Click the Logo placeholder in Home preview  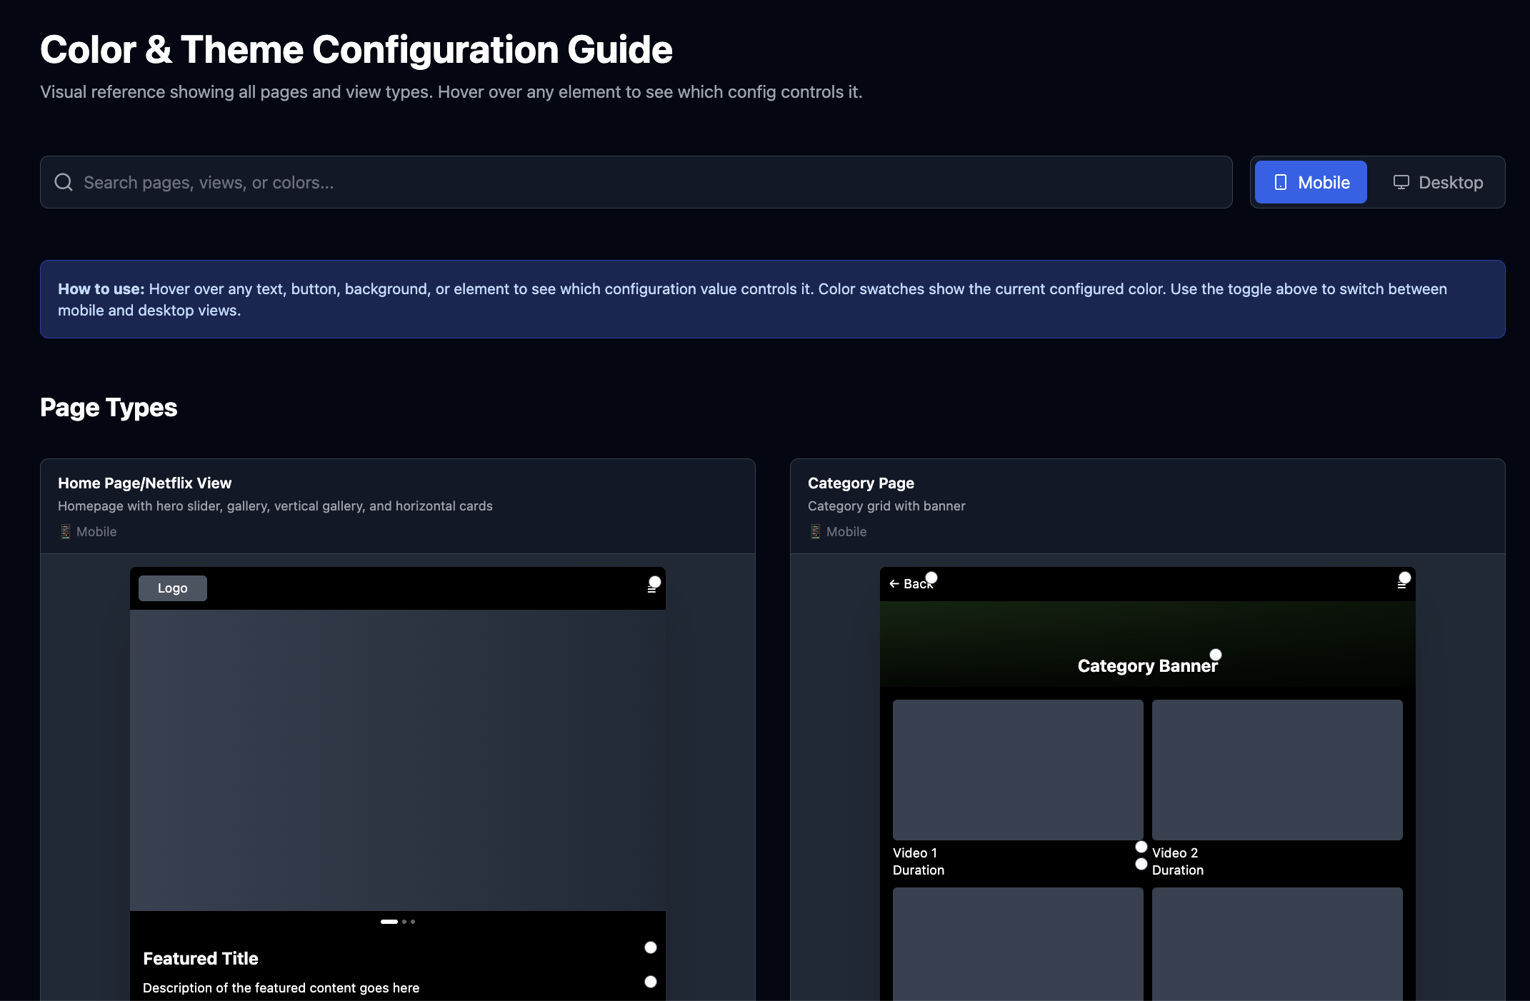173,588
